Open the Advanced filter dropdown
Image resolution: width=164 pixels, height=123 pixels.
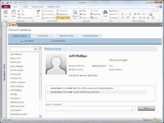coord(63,14)
